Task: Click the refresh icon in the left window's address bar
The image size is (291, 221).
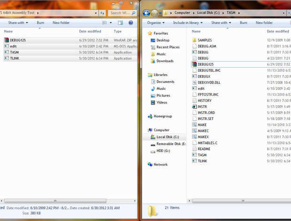Action: point(102,13)
